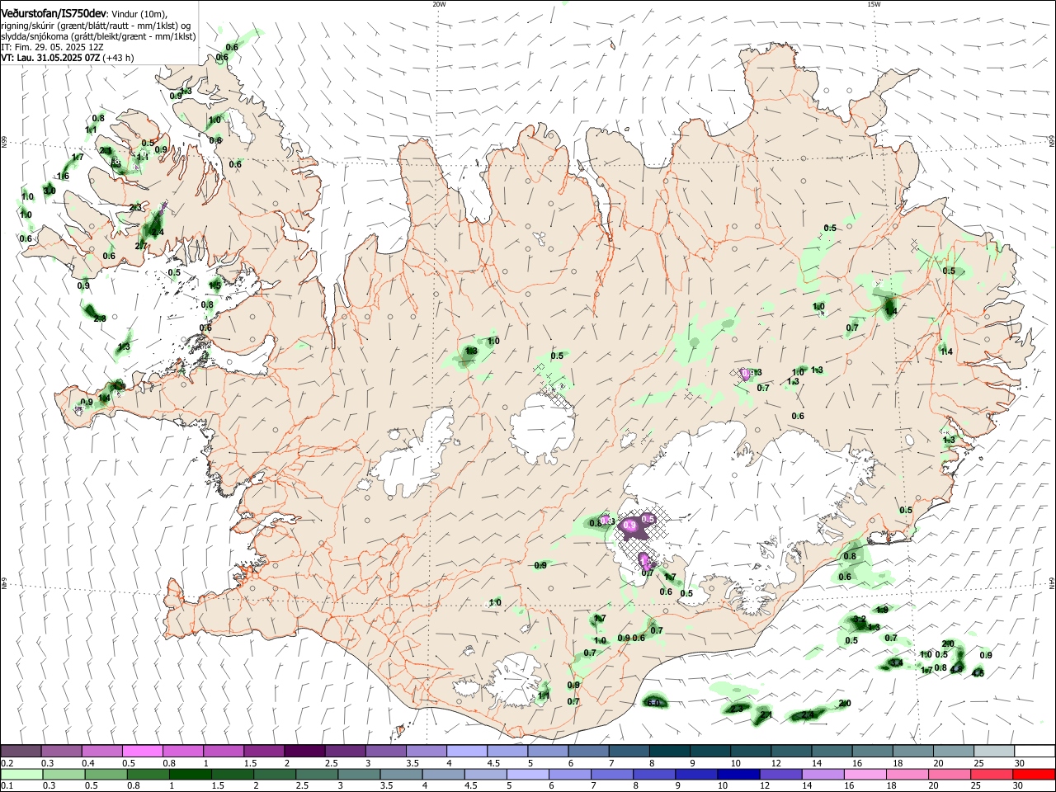
Task: Pick the dark navy 10 mm rain scale swatch
Action: (738, 774)
